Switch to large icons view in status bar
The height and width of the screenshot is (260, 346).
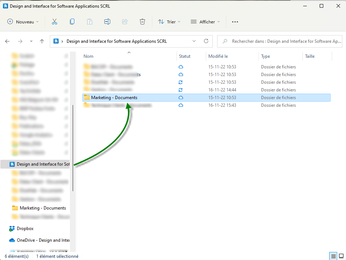tap(341, 256)
